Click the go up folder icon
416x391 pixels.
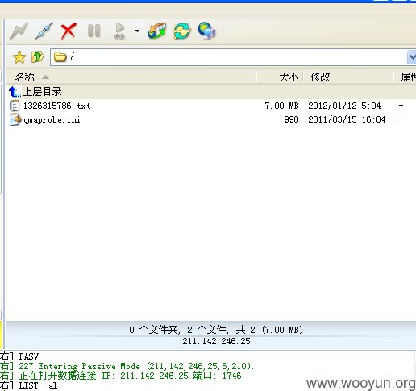coord(37,56)
